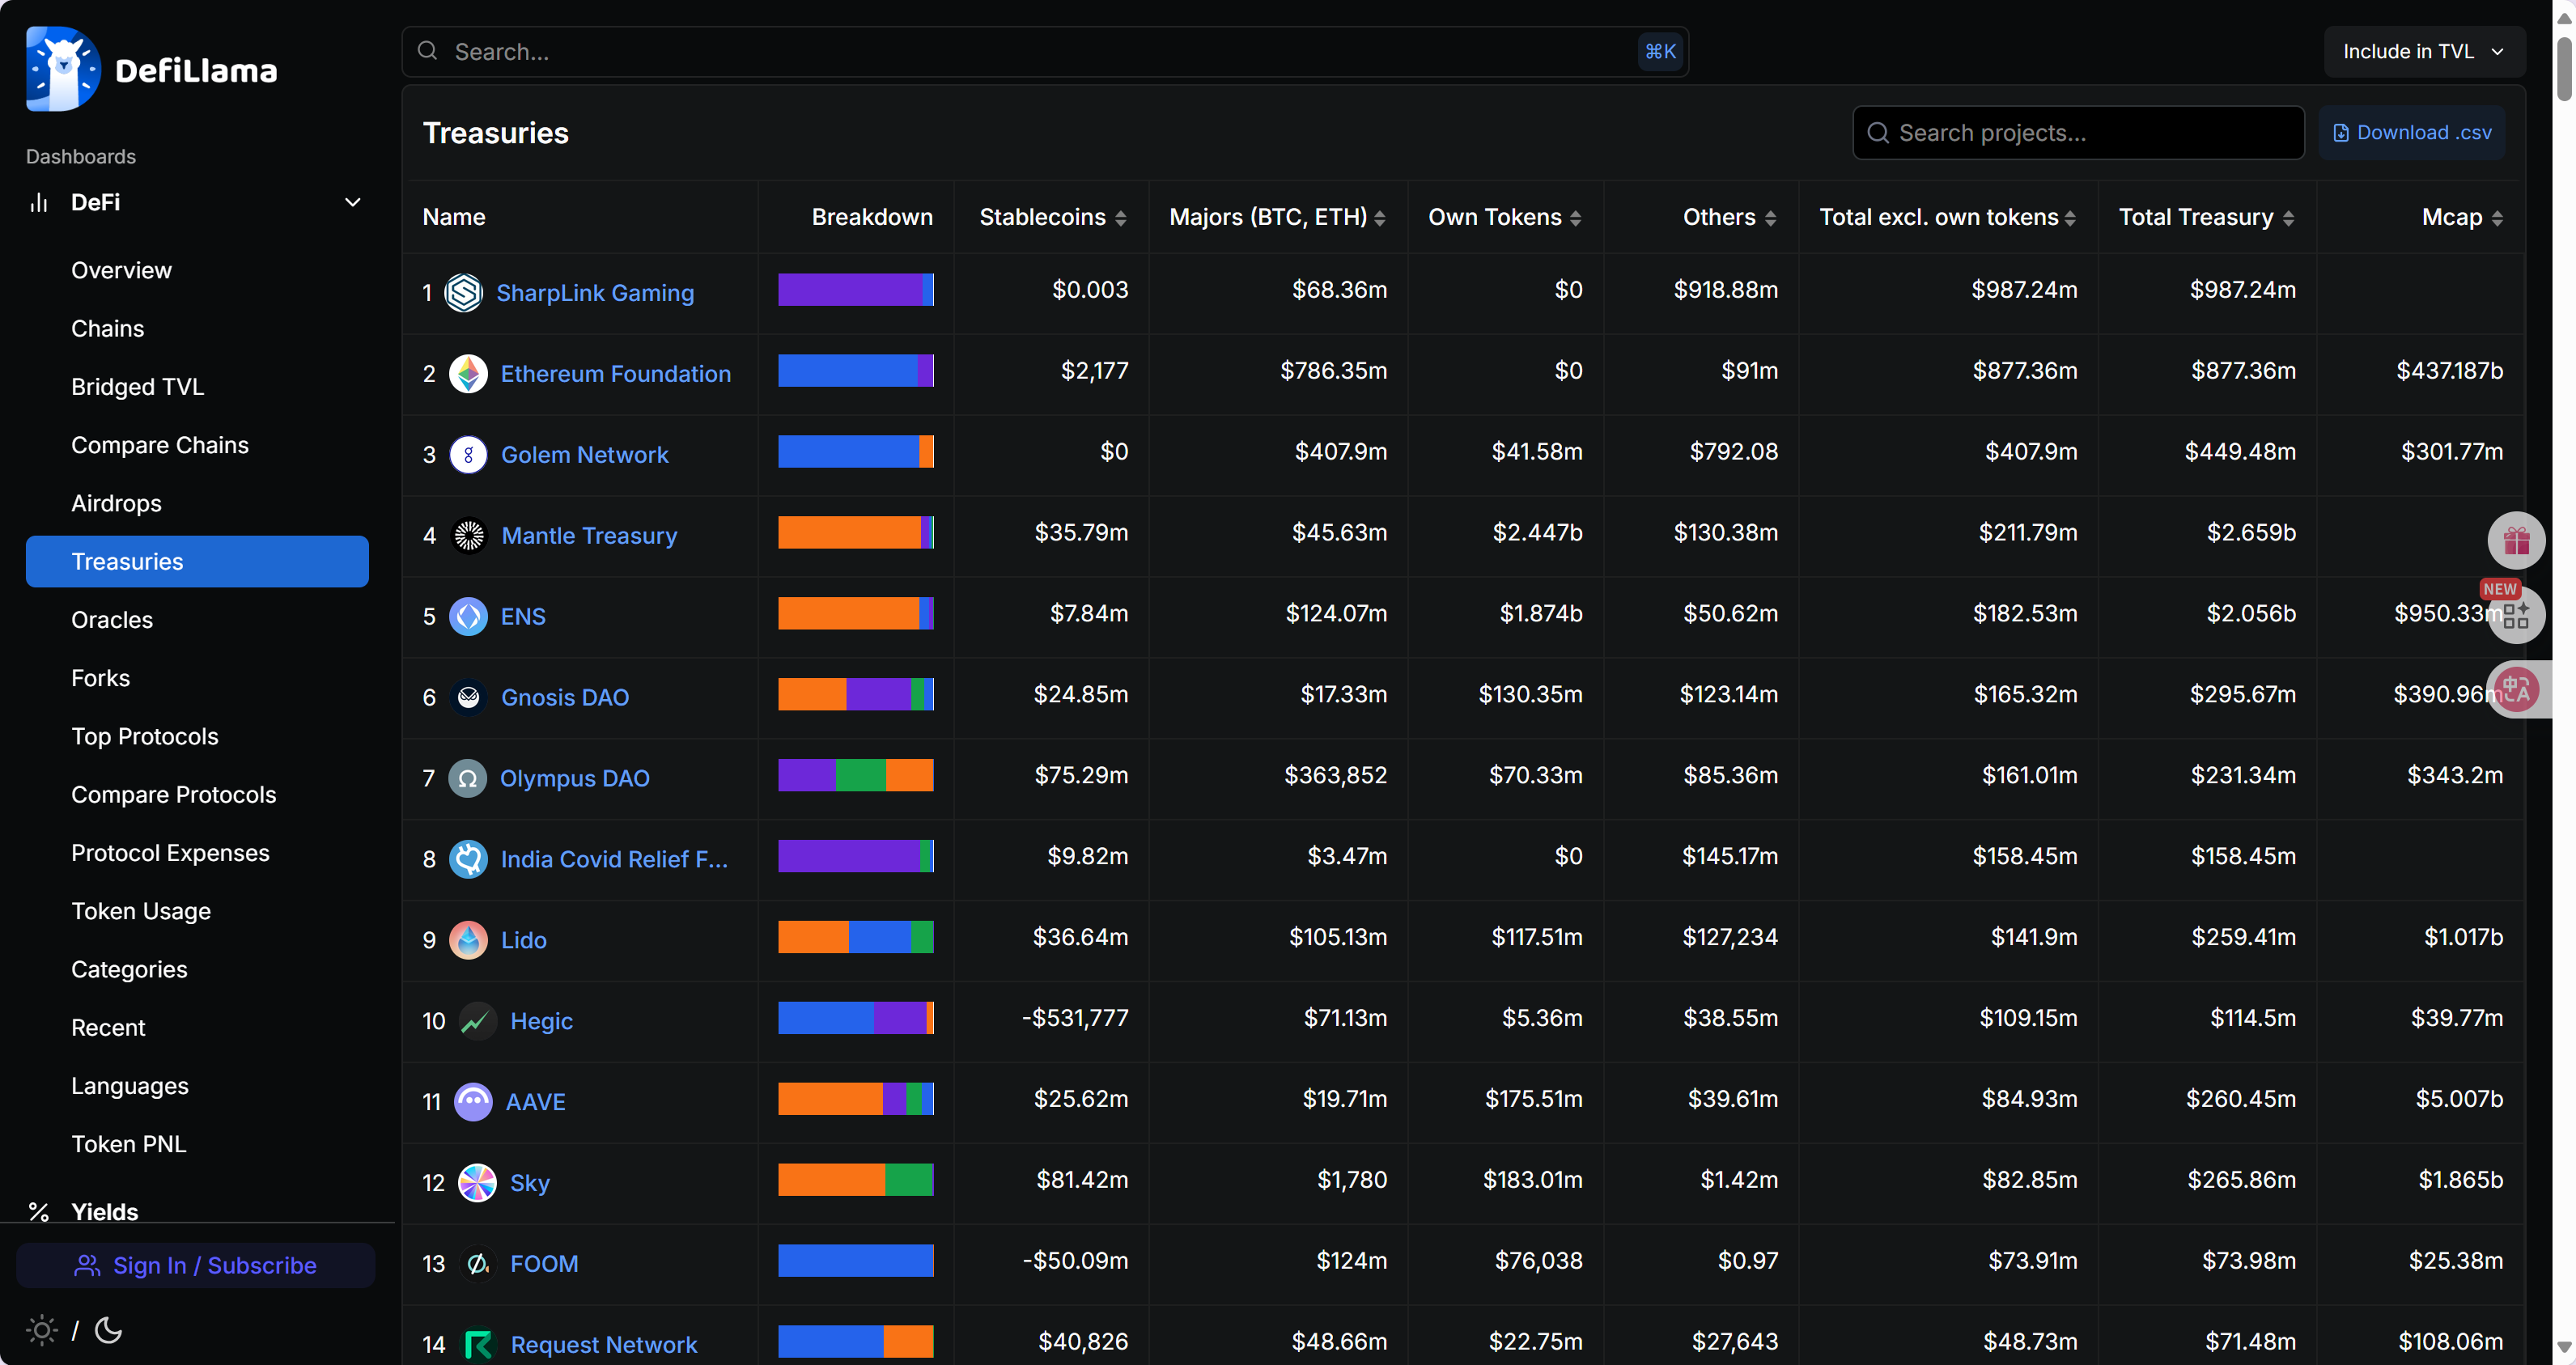
Task: Click Gnosis DAO breakdown bar
Action: (856, 694)
